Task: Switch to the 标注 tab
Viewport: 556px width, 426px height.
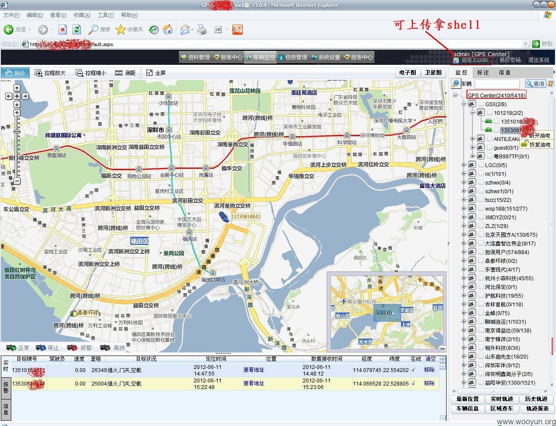Action: (x=483, y=73)
